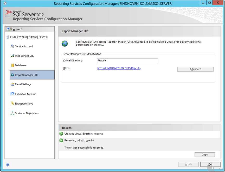The width and height of the screenshot is (225, 172).
Task: Open the Web Service URL page
Action: pyautogui.click(x=24, y=56)
